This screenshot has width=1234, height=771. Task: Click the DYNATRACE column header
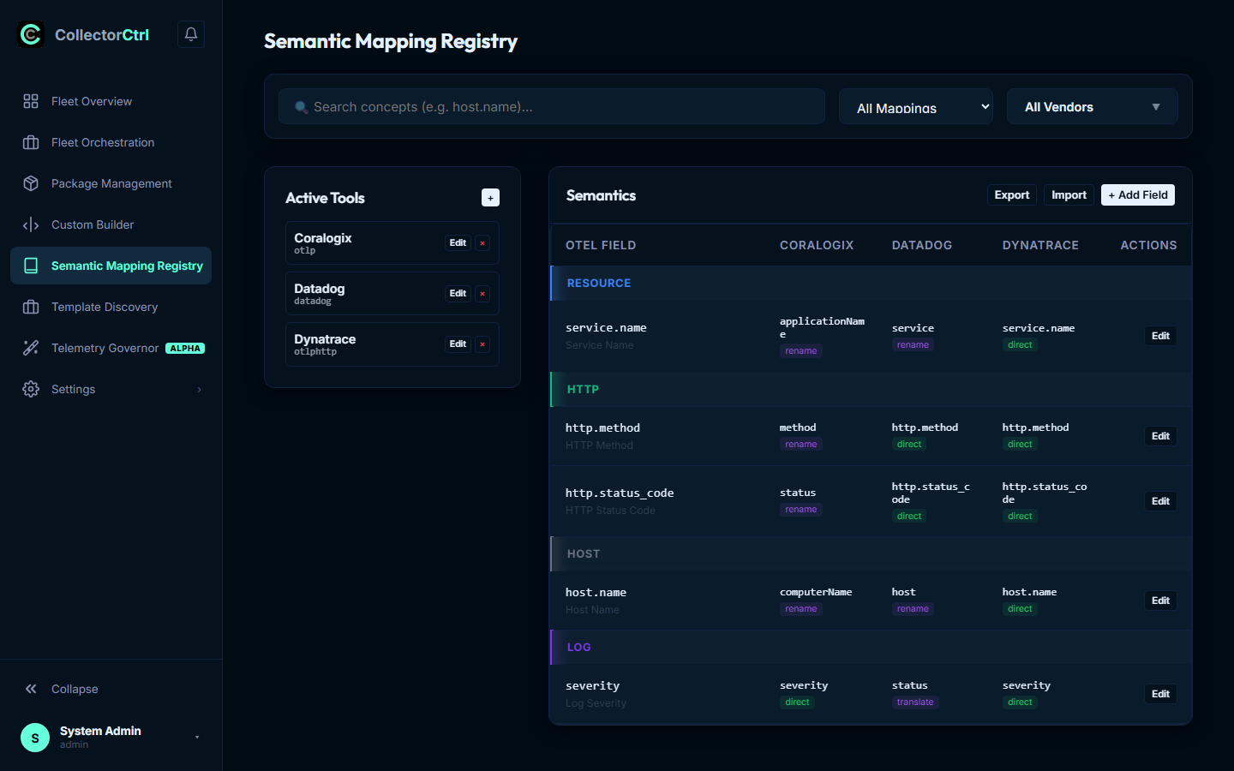pos(1040,245)
